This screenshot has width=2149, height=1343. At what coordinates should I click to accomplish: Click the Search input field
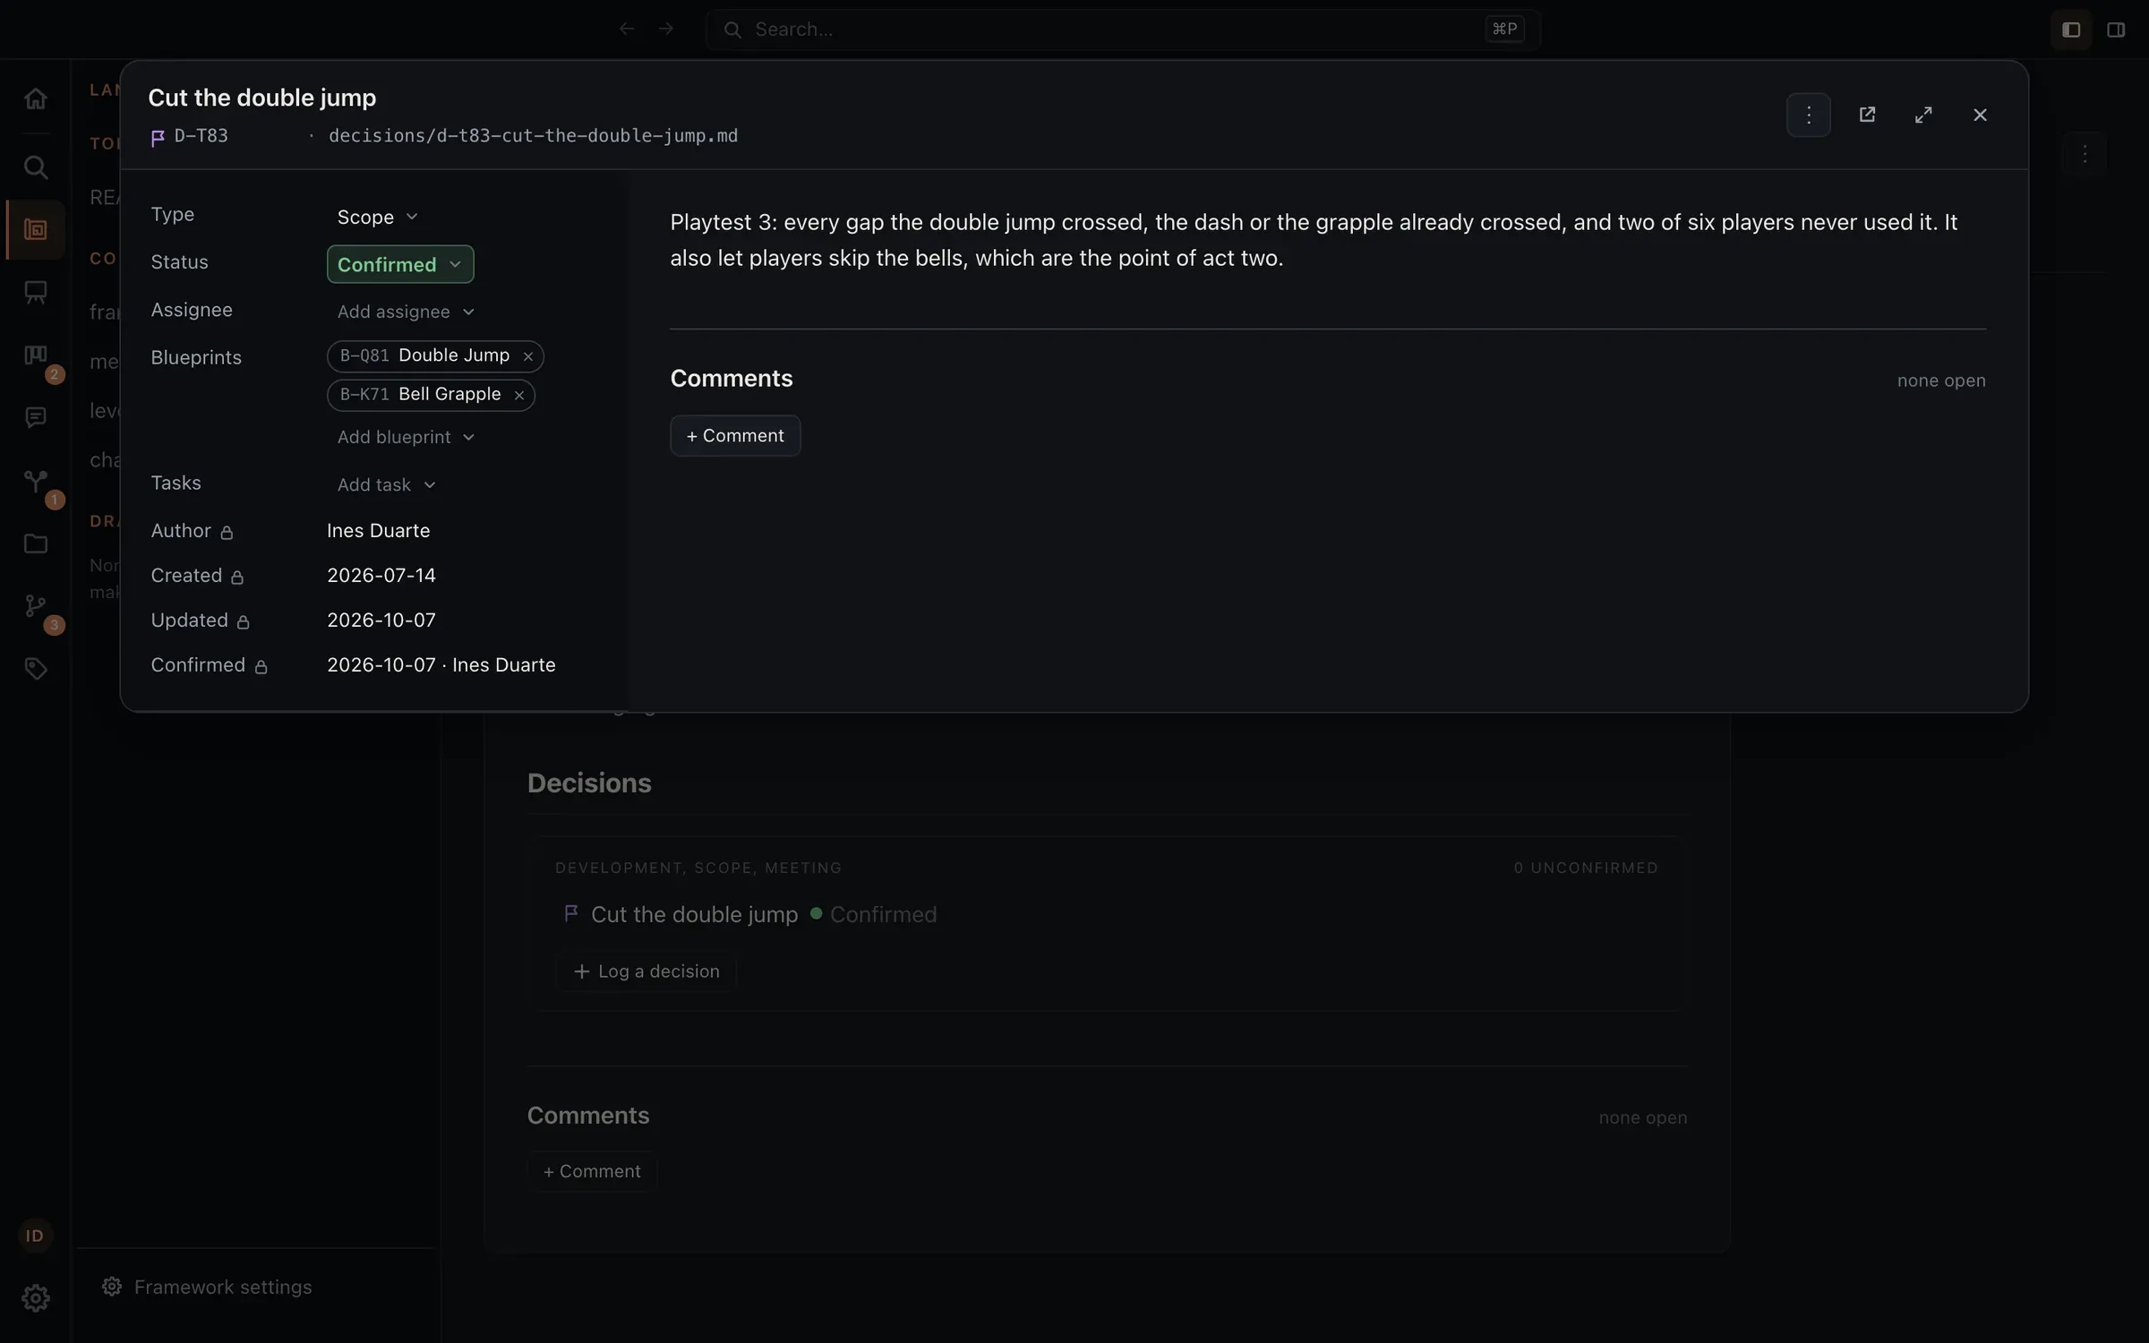coord(1123,30)
